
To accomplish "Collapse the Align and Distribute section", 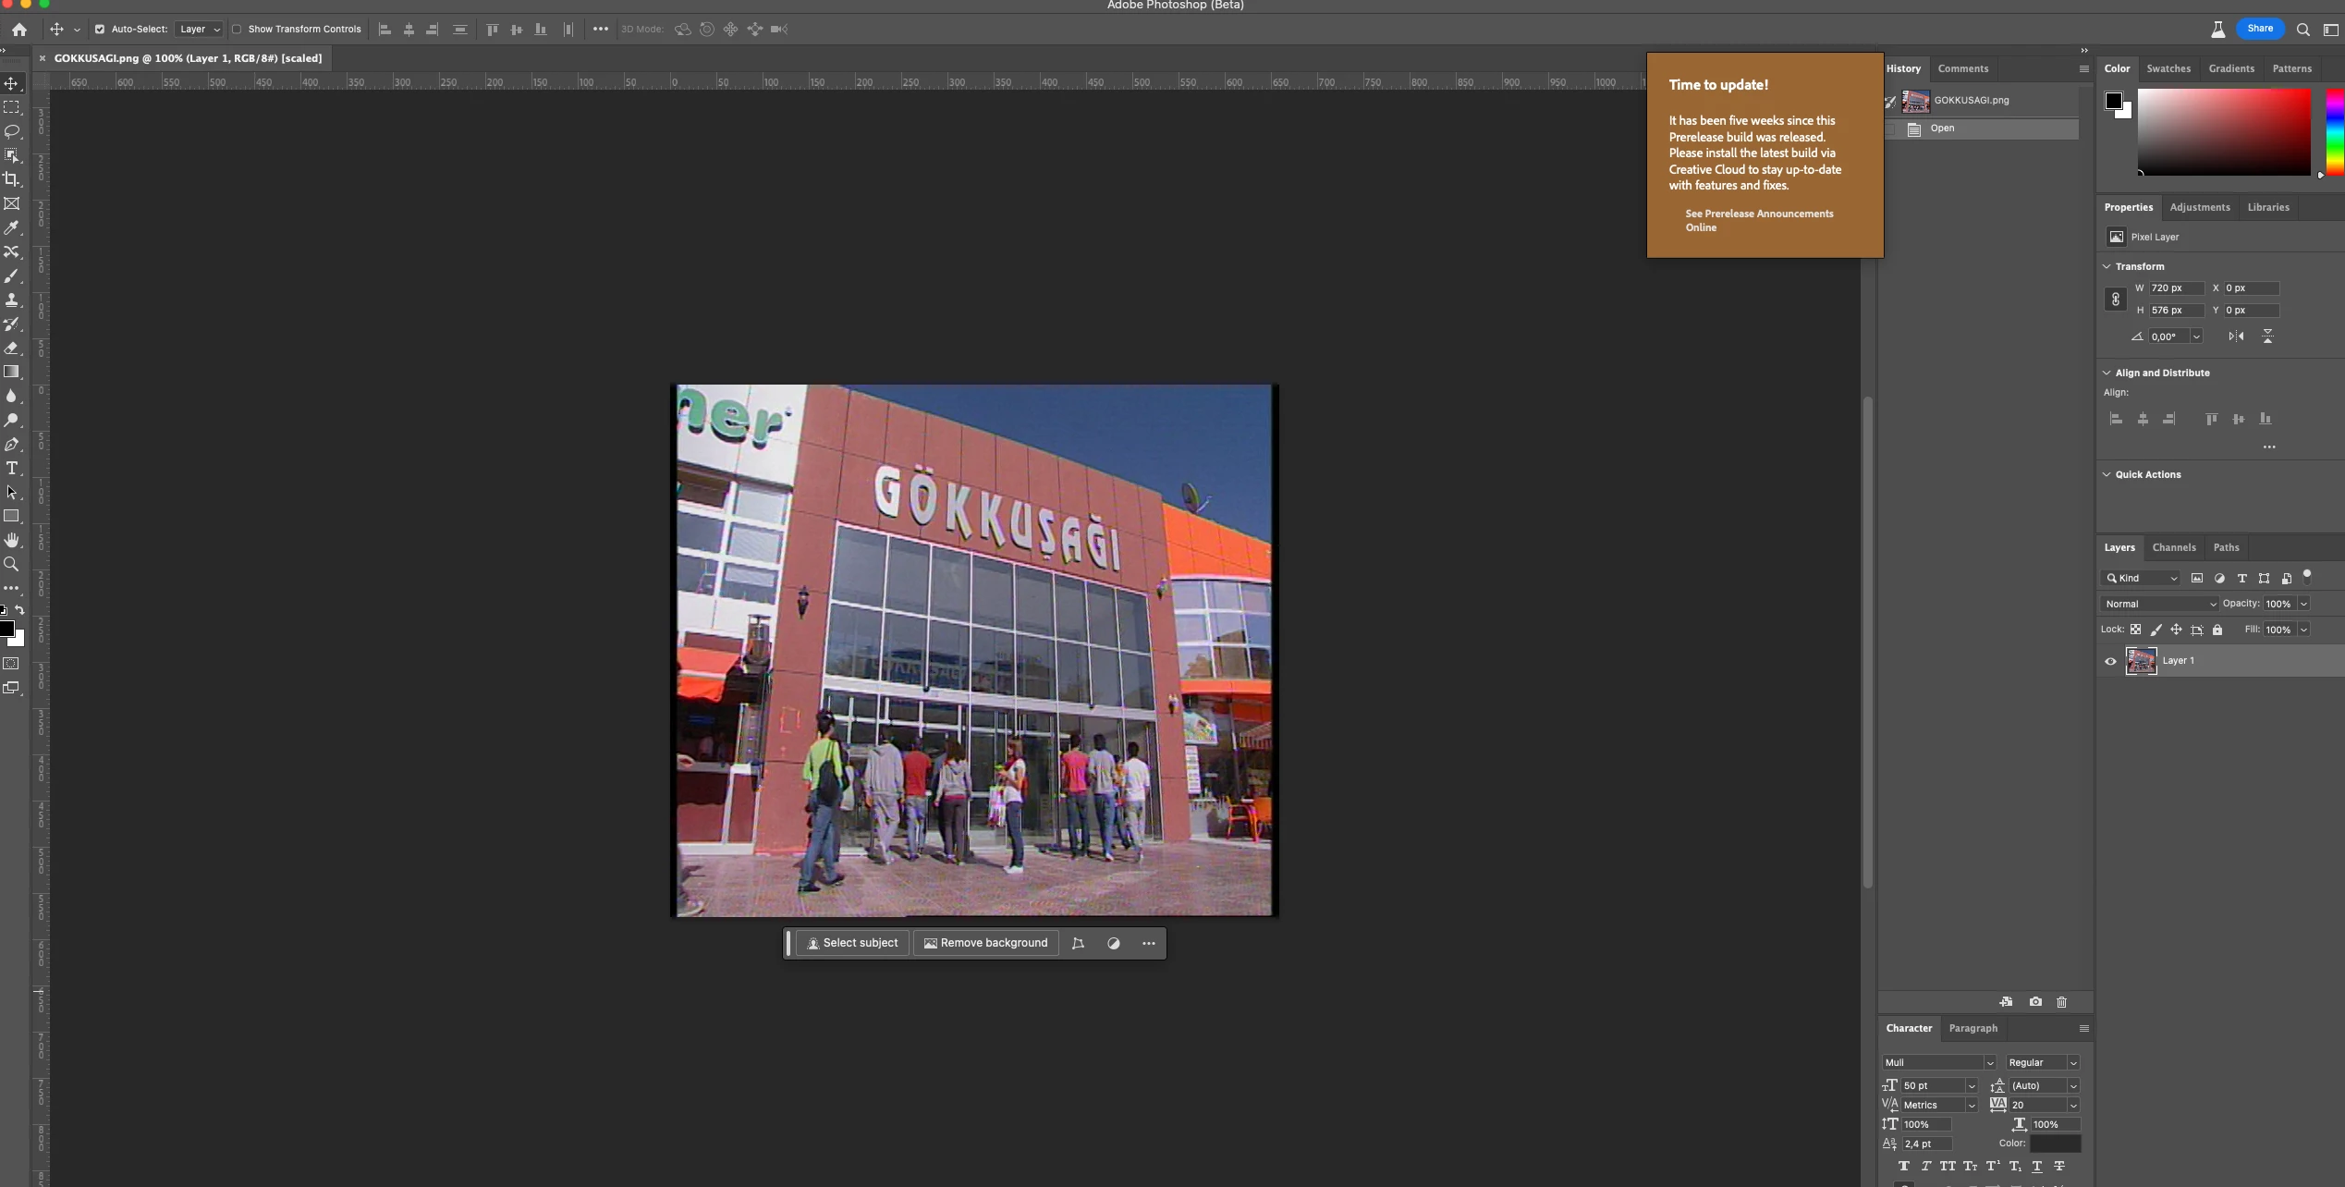I will (x=2107, y=373).
